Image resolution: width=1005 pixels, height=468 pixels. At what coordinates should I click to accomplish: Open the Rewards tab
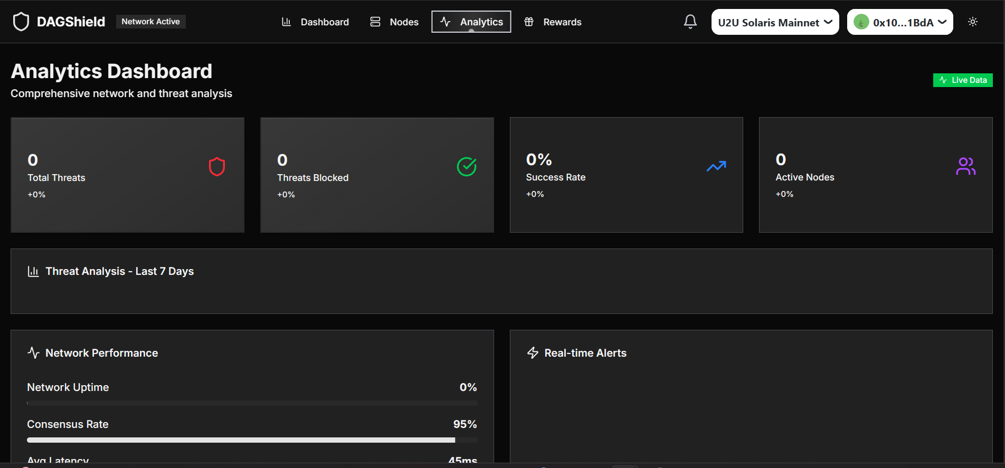(x=553, y=22)
